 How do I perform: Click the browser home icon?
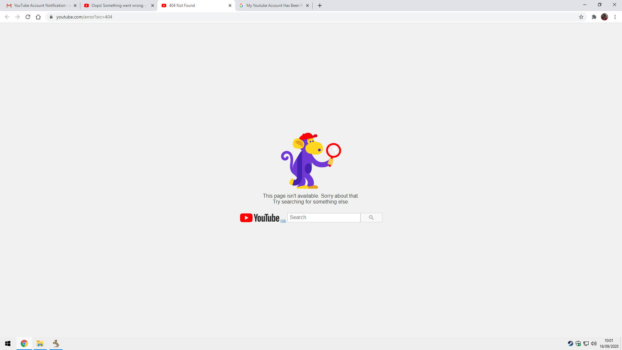(x=38, y=17)
